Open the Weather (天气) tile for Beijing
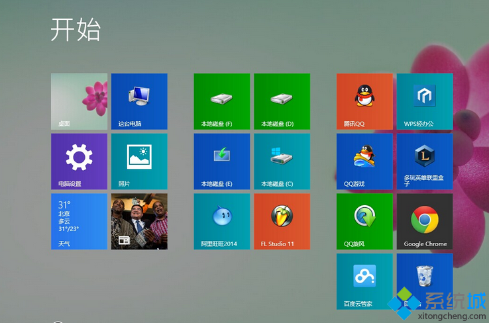489x323 pixels. click(x=80, y=222)
